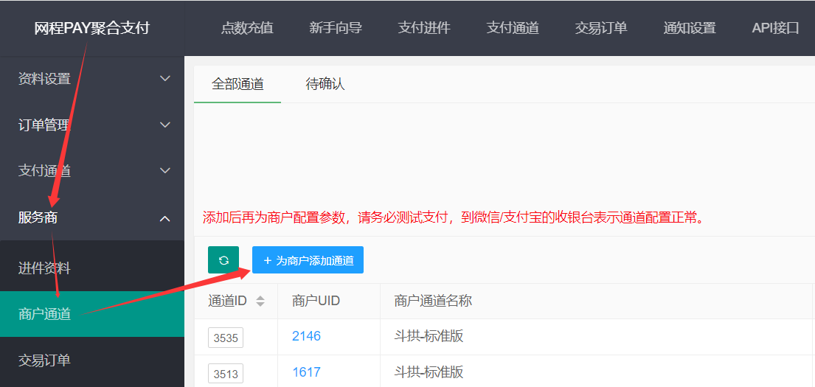
Task: Select 商户通道 sidebar item
Action: tap(44, 314)
